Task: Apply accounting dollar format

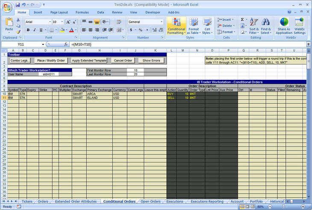Action: 131,30
